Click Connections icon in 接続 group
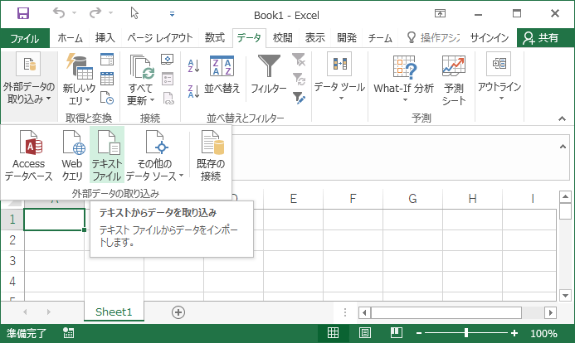Viewport: 575px width, 343px height. 168,60
